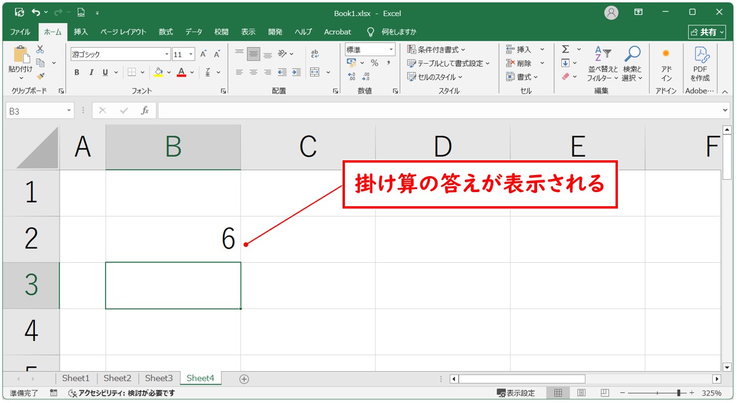Cut selection with the scissors icon
This screenshot has height=403, width=737.
[41, 49]
